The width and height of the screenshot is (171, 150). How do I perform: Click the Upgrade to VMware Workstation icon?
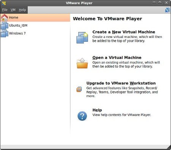coord(79,89)
